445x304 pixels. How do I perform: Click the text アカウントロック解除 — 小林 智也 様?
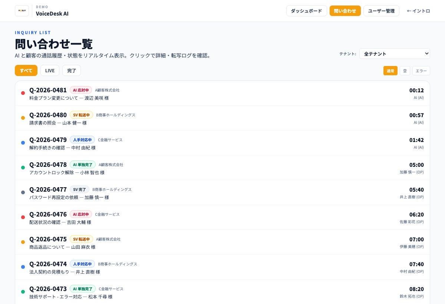click(x=67, y=173)
